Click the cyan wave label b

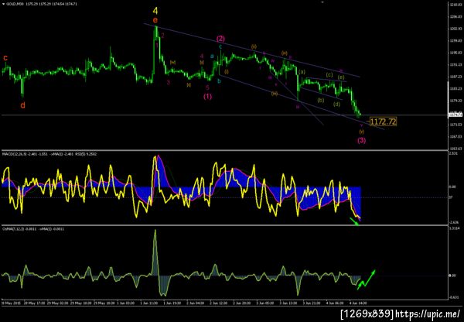tap(220, 80)
